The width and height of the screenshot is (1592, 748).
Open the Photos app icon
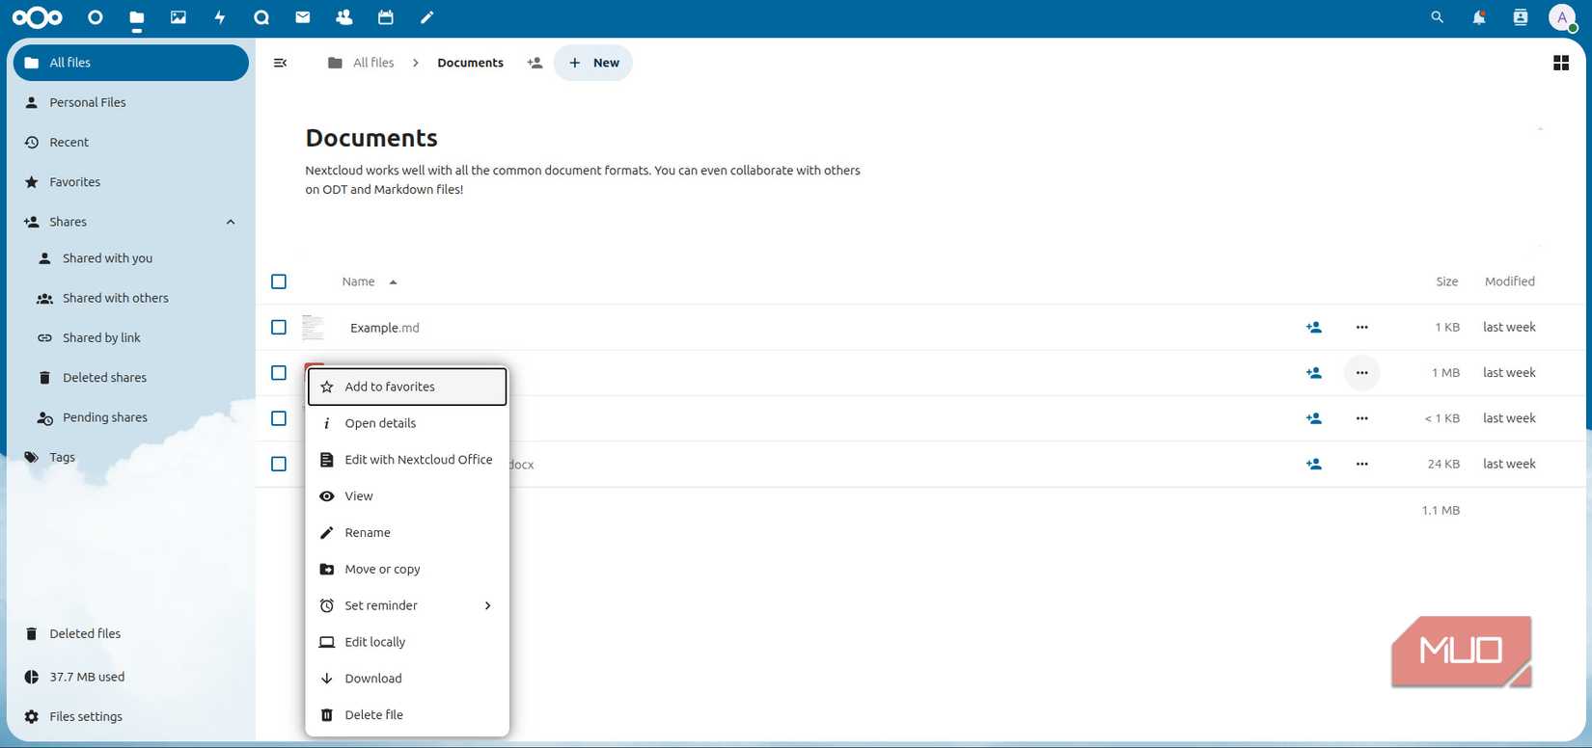178,17
